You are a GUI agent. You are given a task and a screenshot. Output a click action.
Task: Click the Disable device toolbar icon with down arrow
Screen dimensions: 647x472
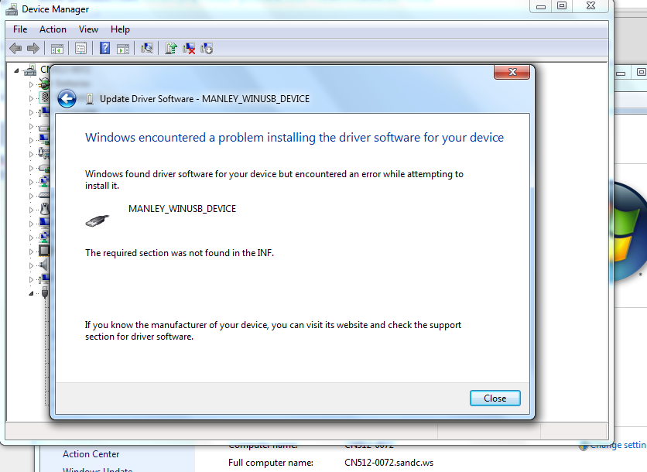pyautogui.click(x=207, y=48)
